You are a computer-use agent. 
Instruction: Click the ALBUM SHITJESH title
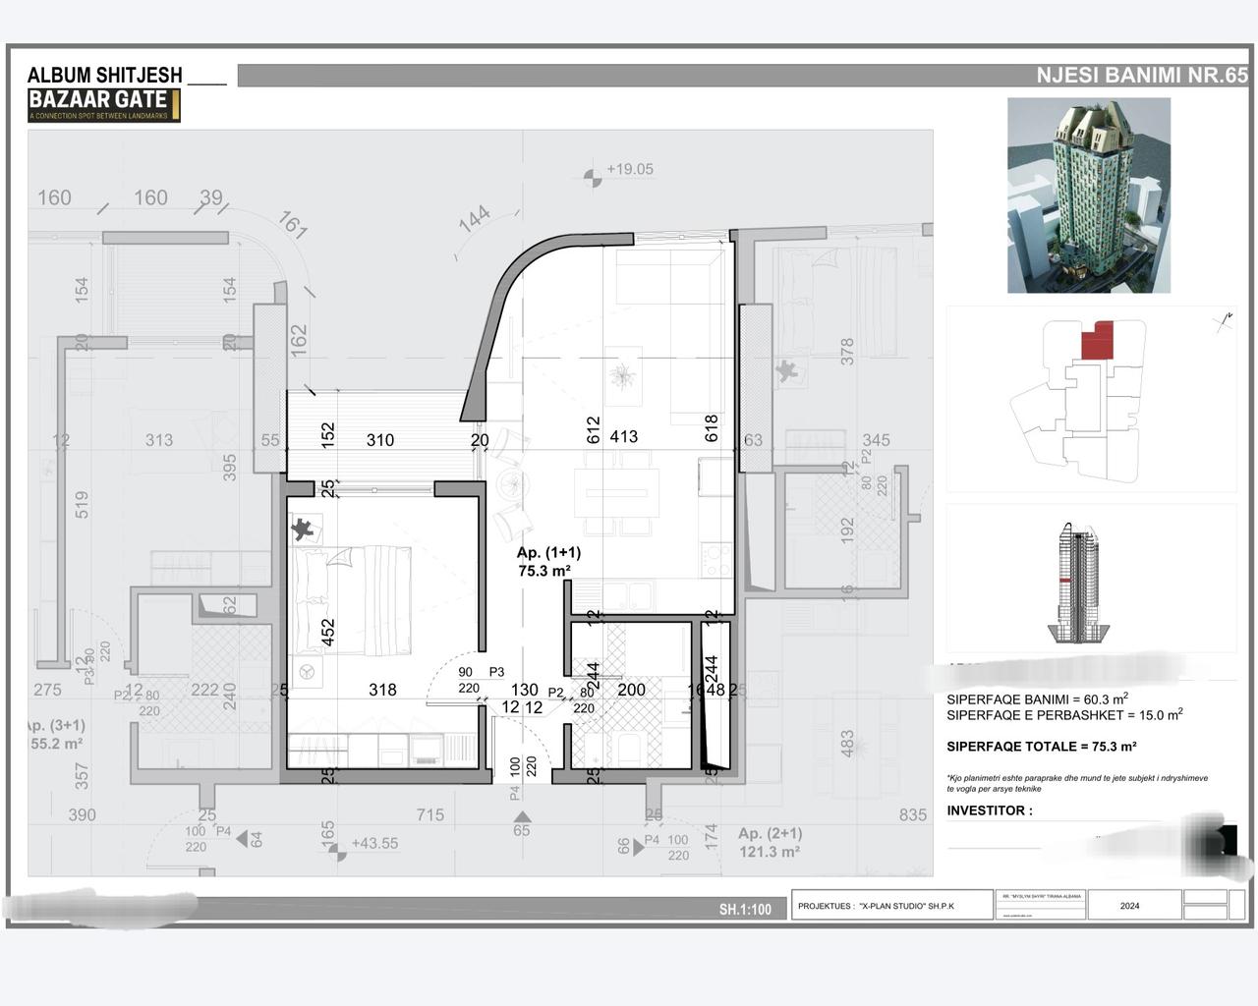[105, 75]
